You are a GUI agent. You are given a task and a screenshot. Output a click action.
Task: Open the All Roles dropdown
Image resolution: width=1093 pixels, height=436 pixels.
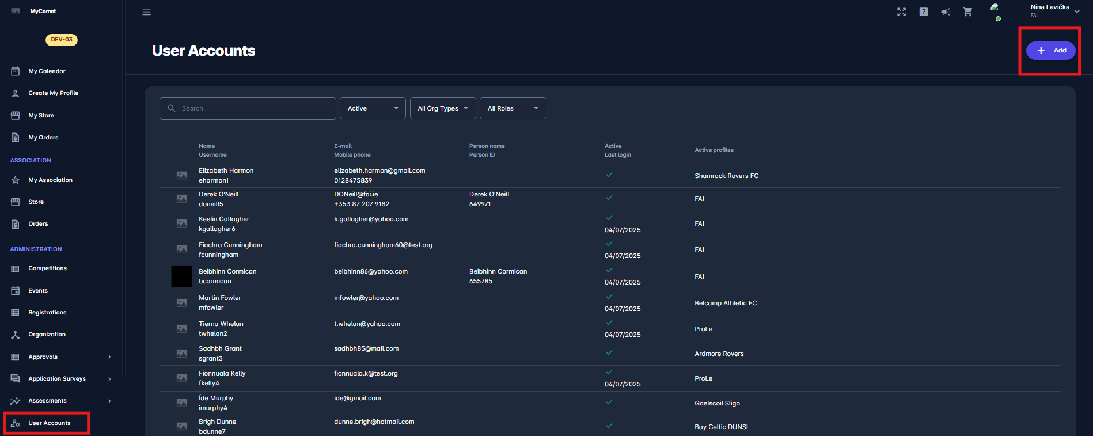click(x=513, y=108)
